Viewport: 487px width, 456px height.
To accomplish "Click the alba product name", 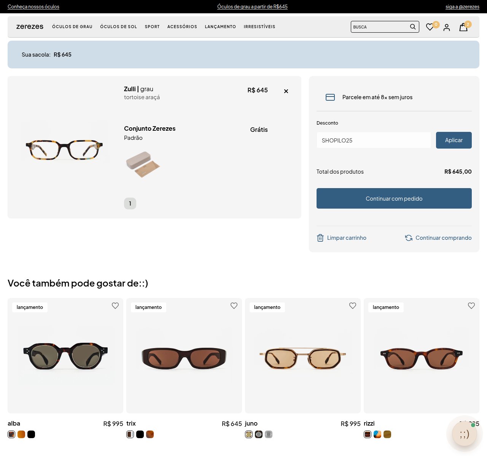I will (x=14, y=423).
